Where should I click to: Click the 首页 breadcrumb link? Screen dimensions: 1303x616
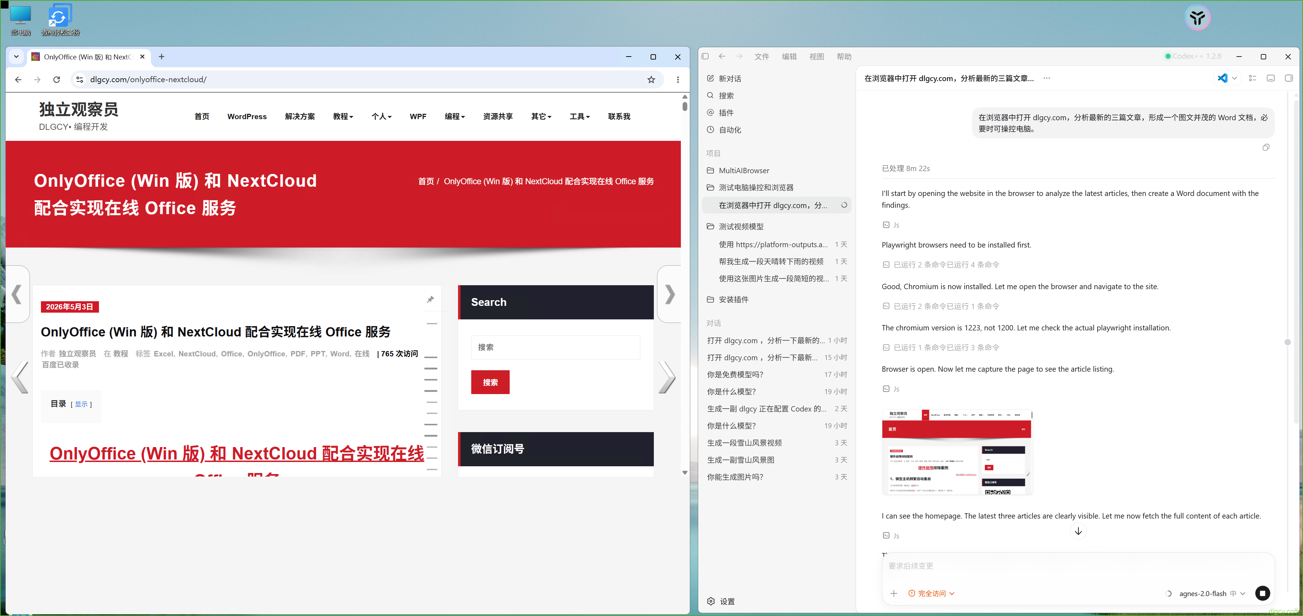426,181
